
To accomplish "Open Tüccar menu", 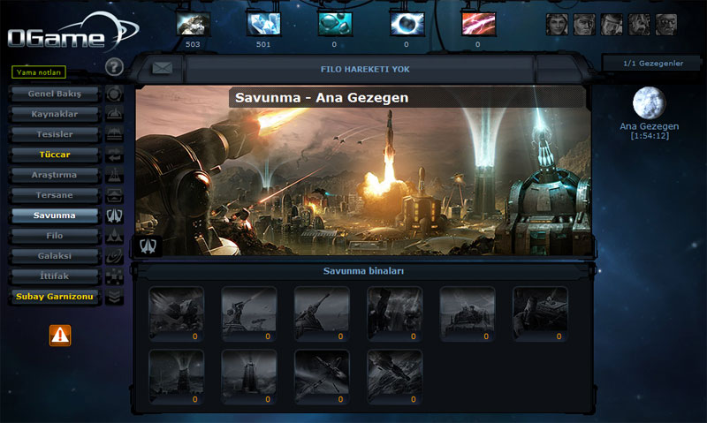I will pos(55,155).
